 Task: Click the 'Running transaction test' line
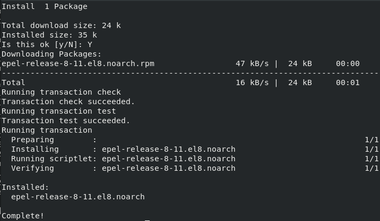(59, 111)
